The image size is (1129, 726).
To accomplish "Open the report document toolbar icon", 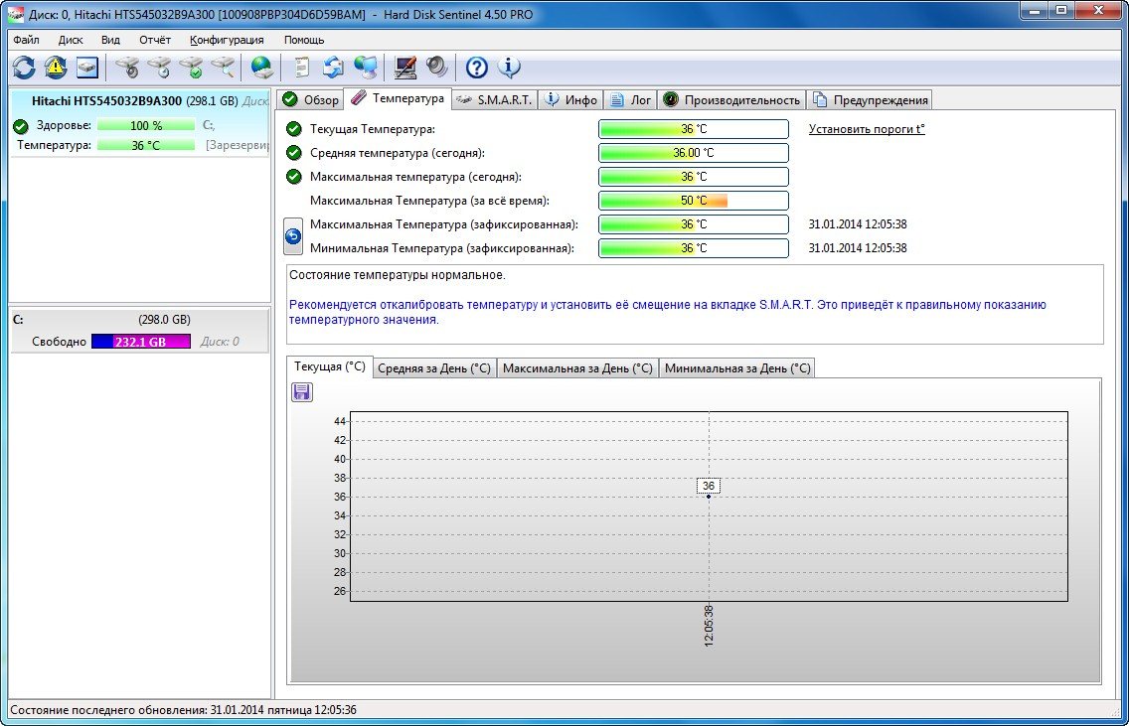I will pos(301,68).
